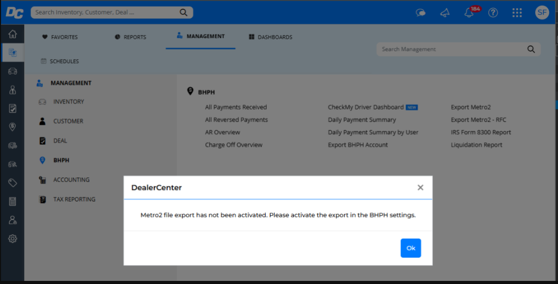Viewport: 558px width, 284px height.
Task: Open All Reversed Payments report
Action: click(236, 119)
